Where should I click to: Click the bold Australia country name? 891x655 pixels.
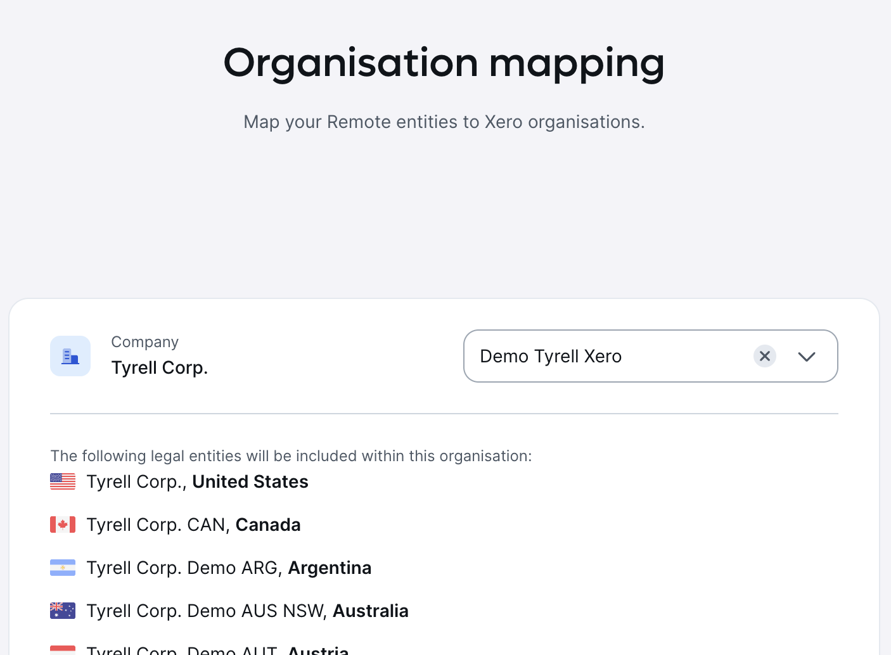(371, 611)
